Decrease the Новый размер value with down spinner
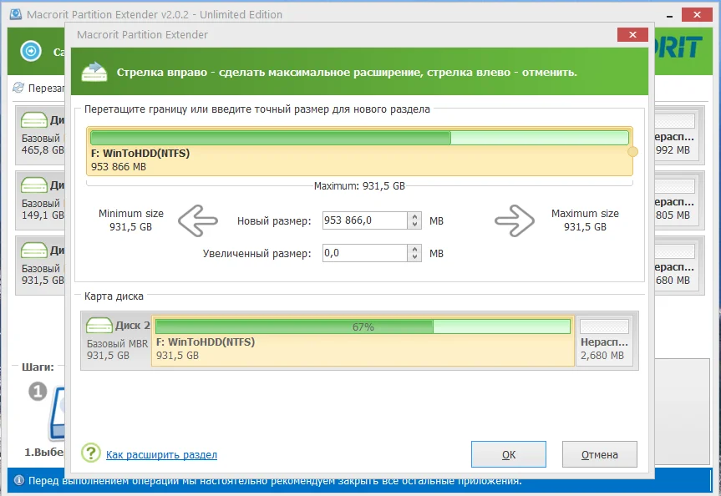This screenshot has height=496, width=721. point(414,225)
